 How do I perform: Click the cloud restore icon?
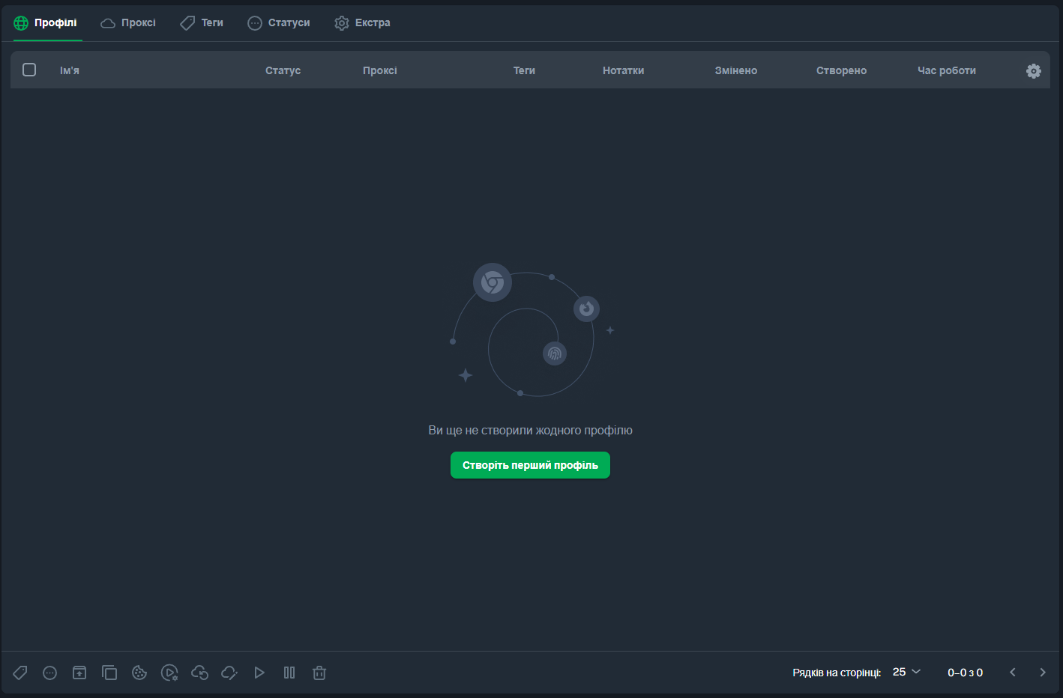click(199, 673)
